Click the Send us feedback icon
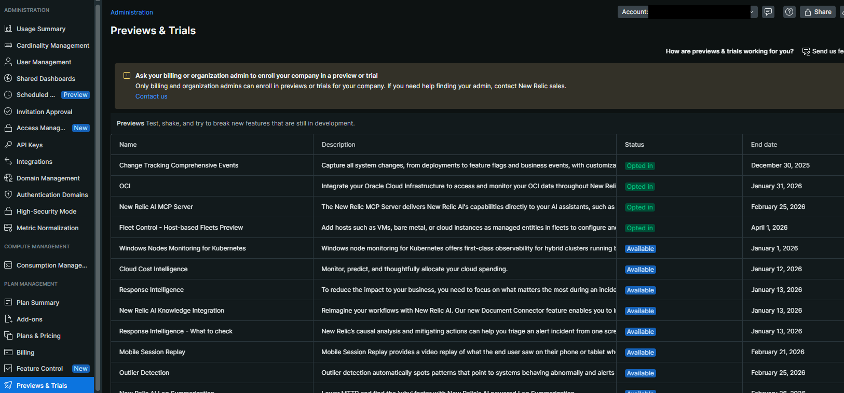Viewport: 844px width, 393px height. pyautogui.click(x=806, y=51)
